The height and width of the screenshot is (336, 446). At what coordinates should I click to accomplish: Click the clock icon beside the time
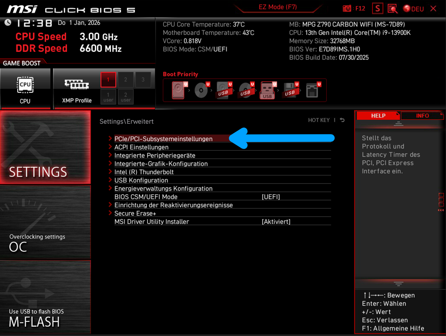point(8,23)
